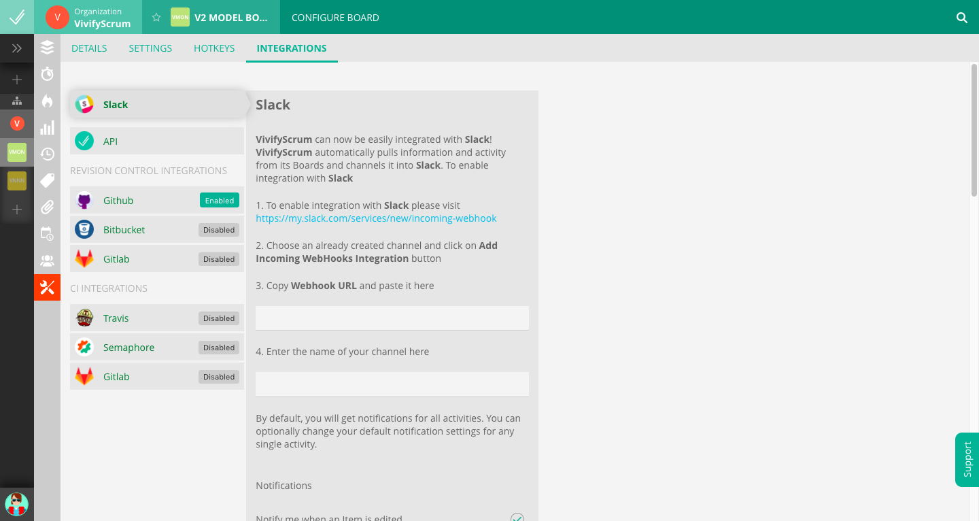Select the Slack integration
This screenshot has width=979, height=521.
click(157, 105)
